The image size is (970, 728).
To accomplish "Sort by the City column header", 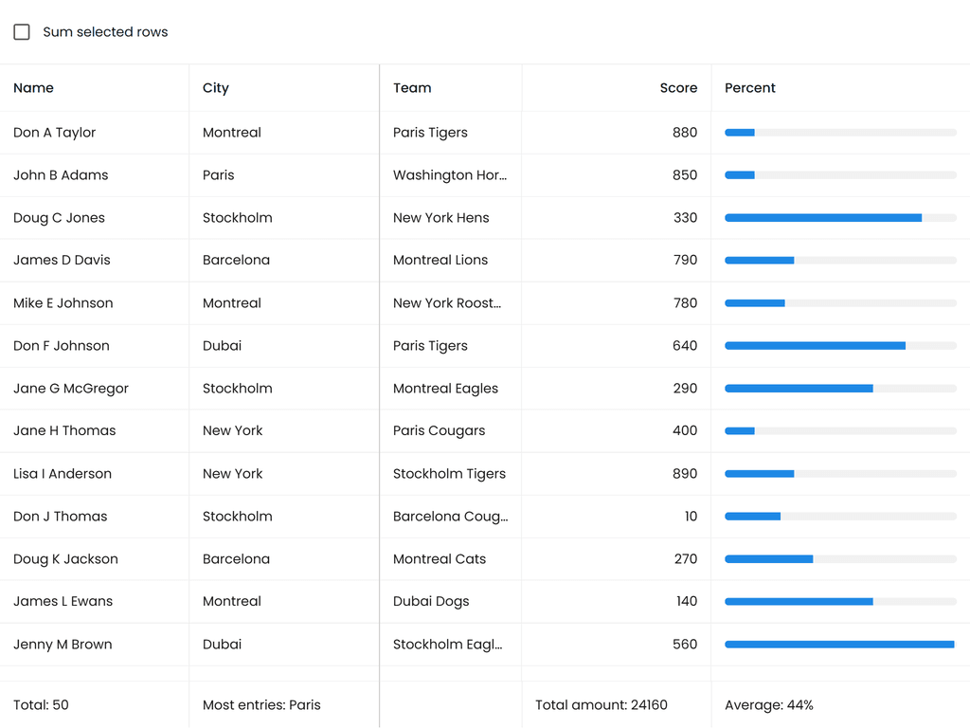I will pos(216,88).
